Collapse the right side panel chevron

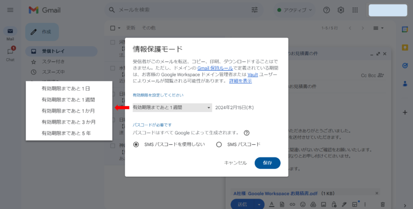[405, 206]
